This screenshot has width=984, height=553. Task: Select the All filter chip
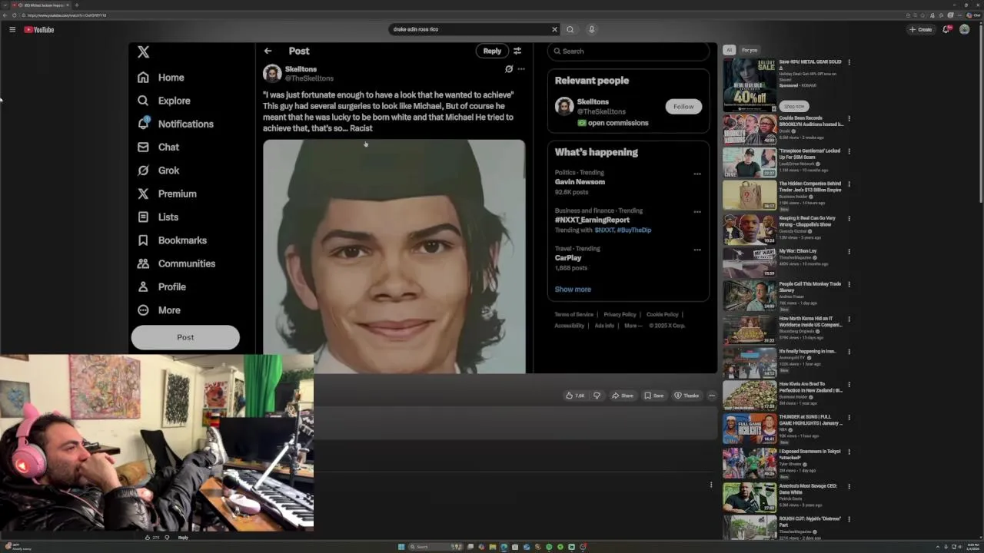729,50
